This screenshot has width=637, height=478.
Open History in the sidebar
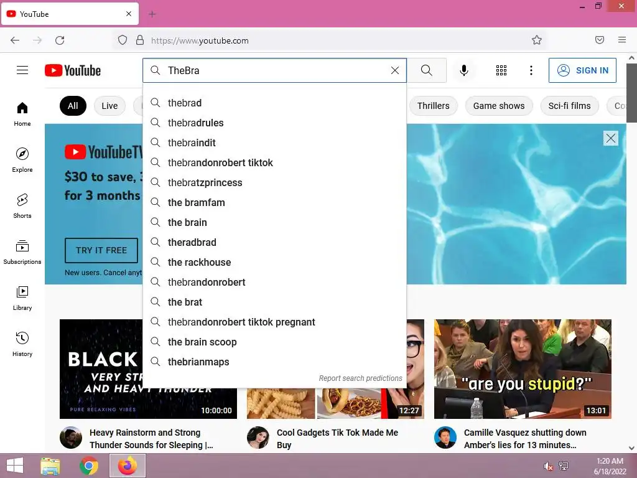coord(22,344)
